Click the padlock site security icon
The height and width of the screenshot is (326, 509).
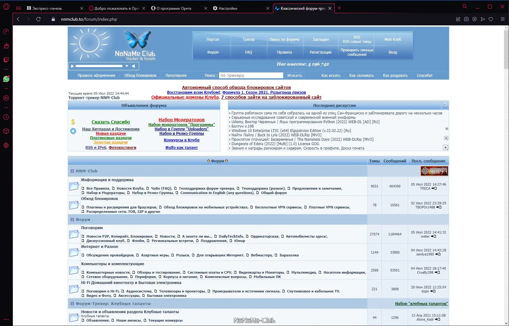pos(53,19)
